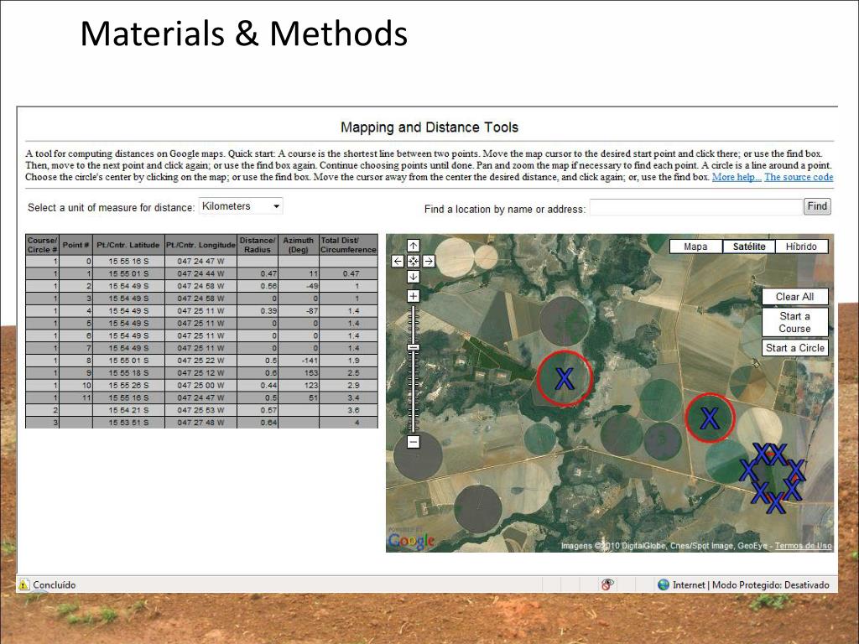
Task: Click the total distance value 2.5
Action: (x=348, y=373)
